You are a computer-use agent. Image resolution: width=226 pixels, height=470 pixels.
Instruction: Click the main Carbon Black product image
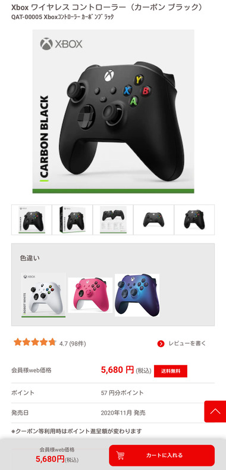tap(113, 111)
